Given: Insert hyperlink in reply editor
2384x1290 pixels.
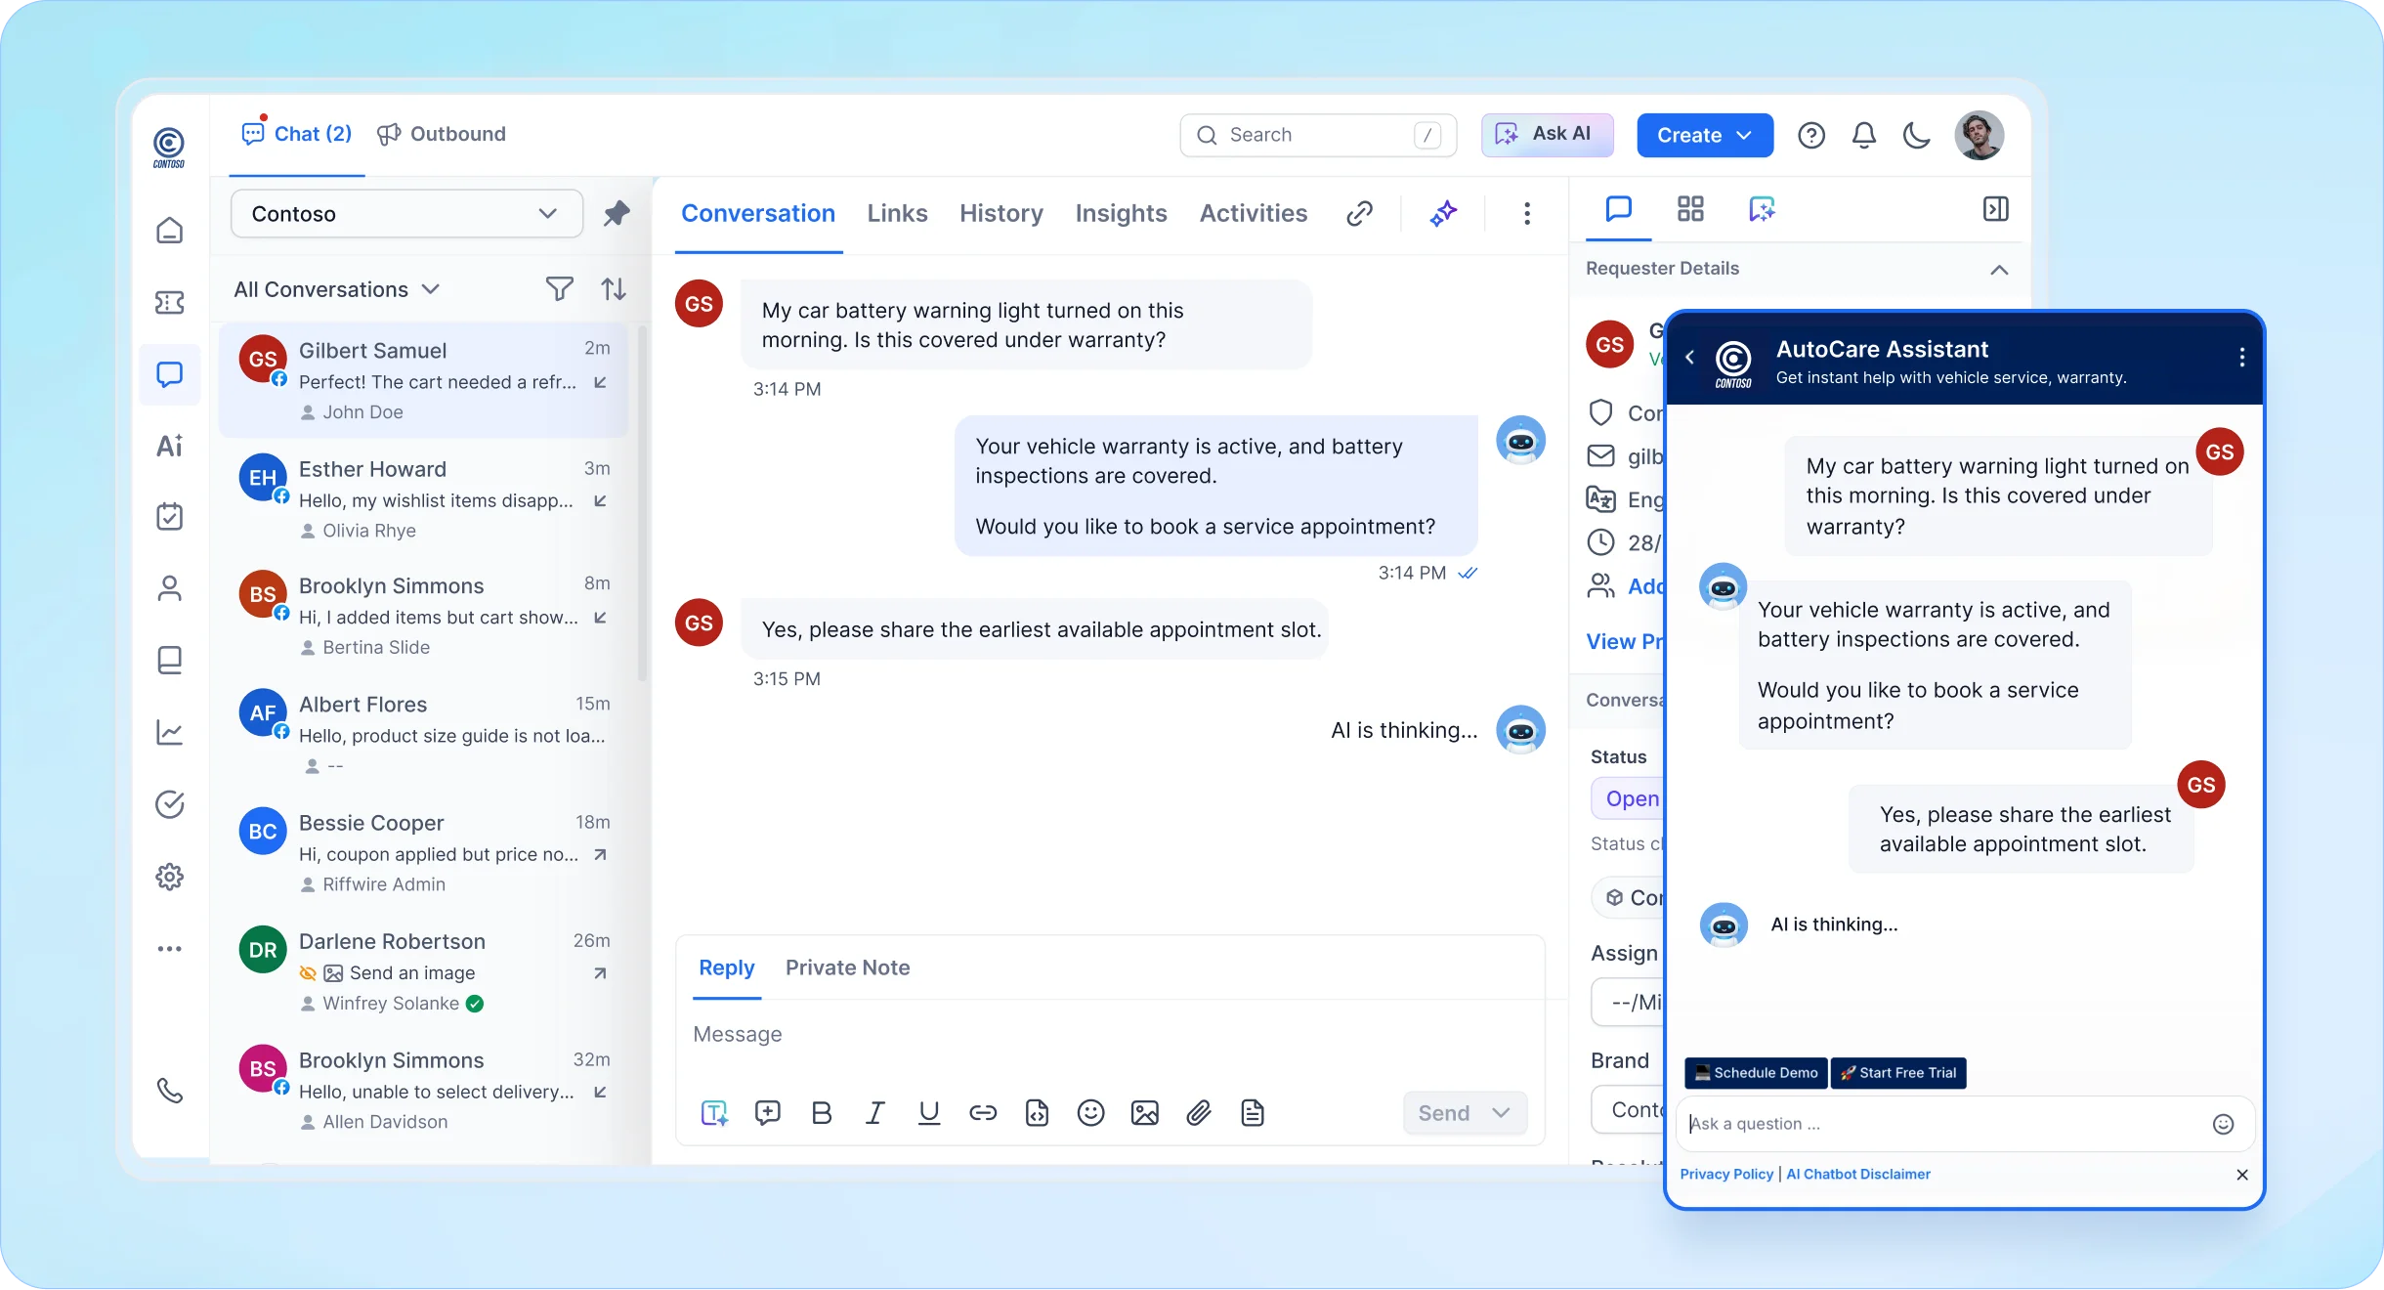Looking at the screenshot, I should coord(983,1113).
